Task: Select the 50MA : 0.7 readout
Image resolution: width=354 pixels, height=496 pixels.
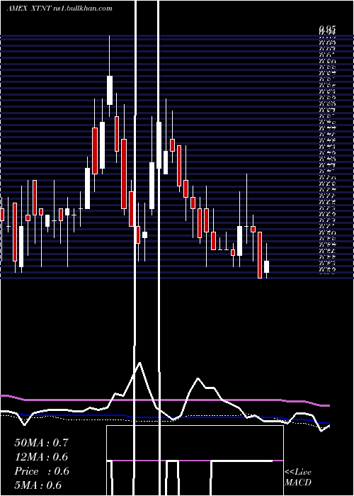Action: (41, 443)
